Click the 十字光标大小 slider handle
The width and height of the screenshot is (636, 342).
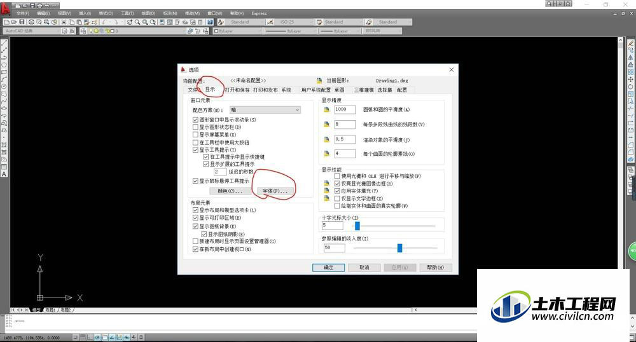(x=357, y=226)
